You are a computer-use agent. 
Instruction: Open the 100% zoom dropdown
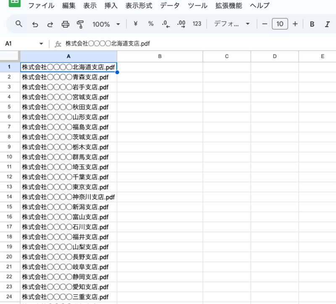pos(106,24)
